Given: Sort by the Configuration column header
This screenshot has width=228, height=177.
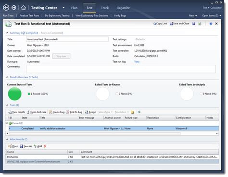Looking at the screenshot, I should point(190,118).
